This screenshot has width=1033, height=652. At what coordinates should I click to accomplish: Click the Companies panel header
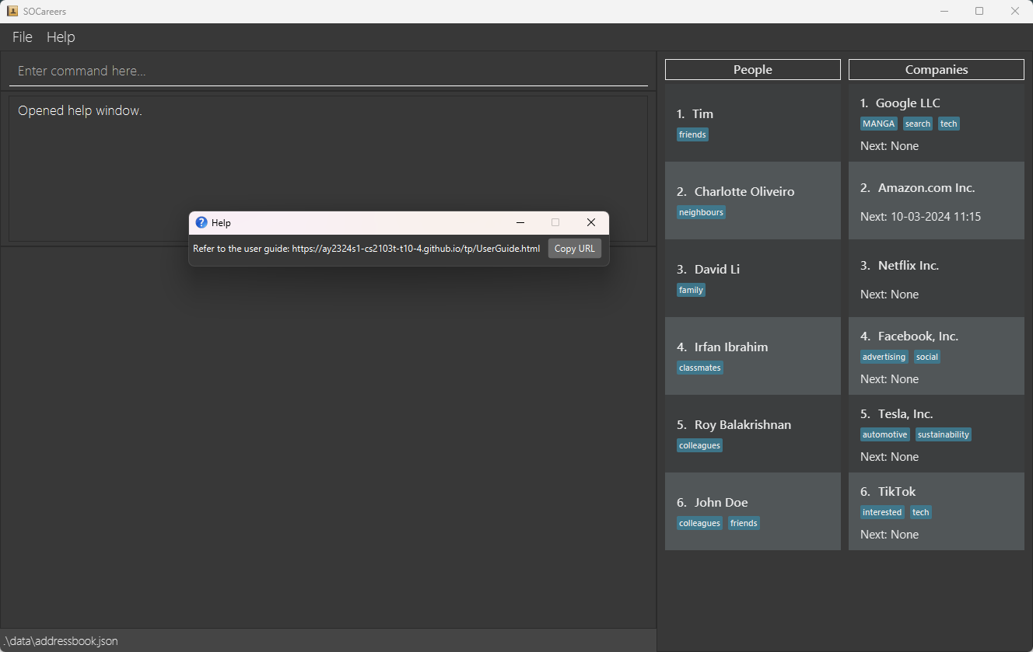(x=936, y=69)
